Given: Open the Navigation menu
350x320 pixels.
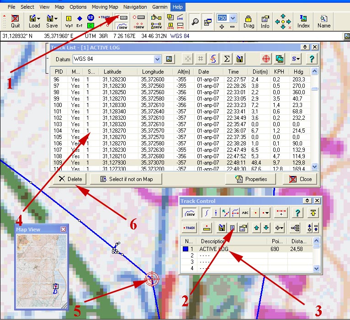Looking at the screenshot, I should (x=135, y=7).
